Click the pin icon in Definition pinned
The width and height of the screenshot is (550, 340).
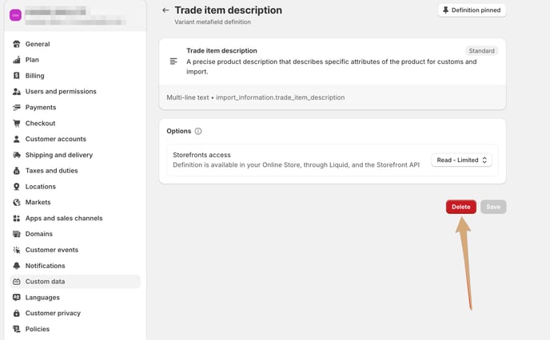(445, 10)
